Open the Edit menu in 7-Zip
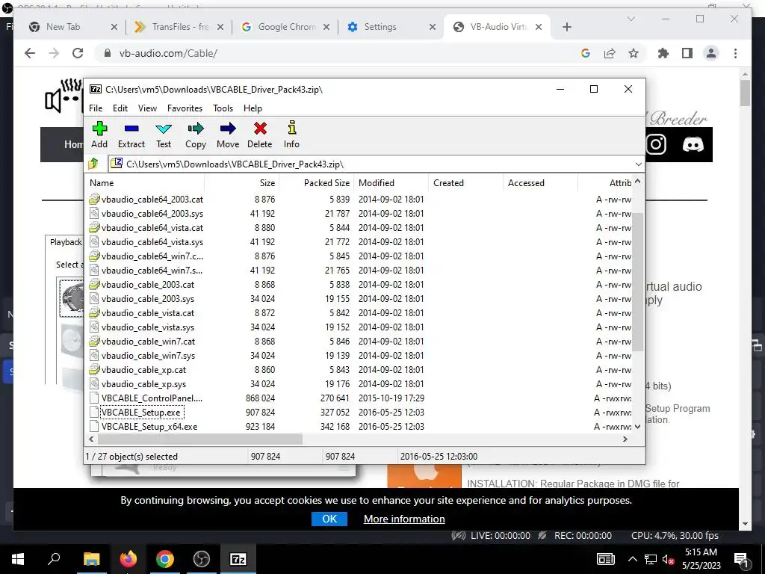This screenshot has width=765, height=574. point(120,108)
